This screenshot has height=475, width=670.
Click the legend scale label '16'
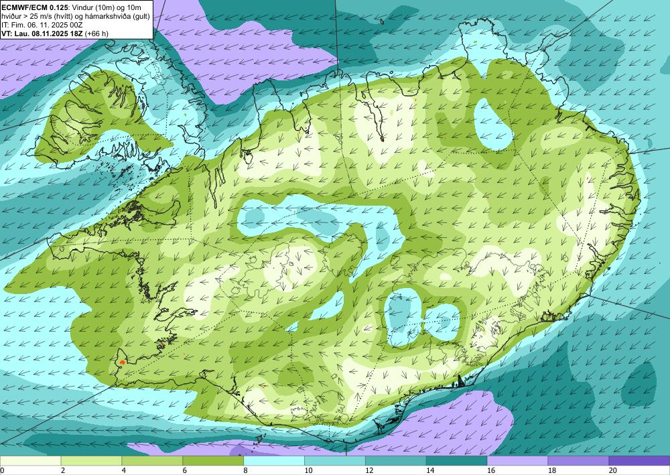click(490, 471)
